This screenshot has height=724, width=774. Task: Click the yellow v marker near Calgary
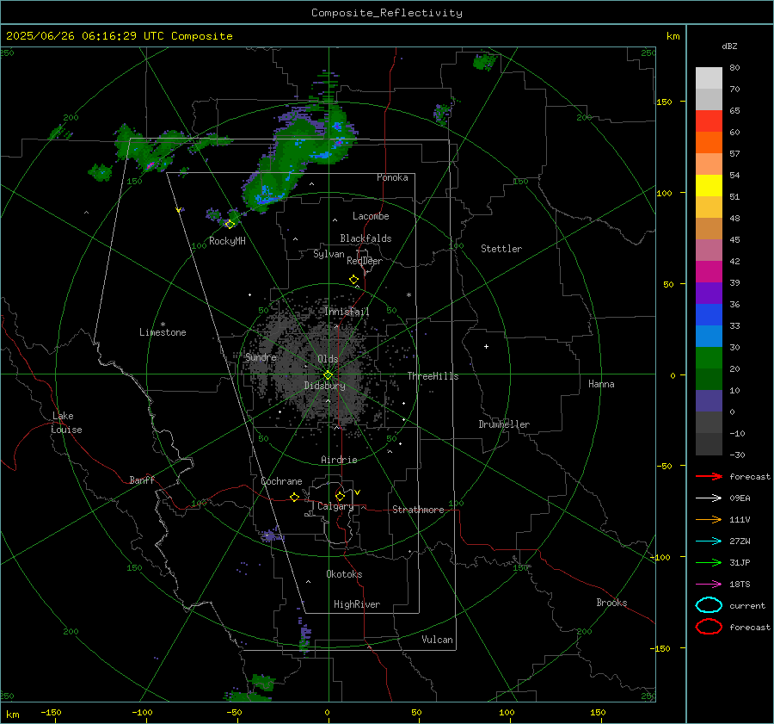click(x=358, y=492)
